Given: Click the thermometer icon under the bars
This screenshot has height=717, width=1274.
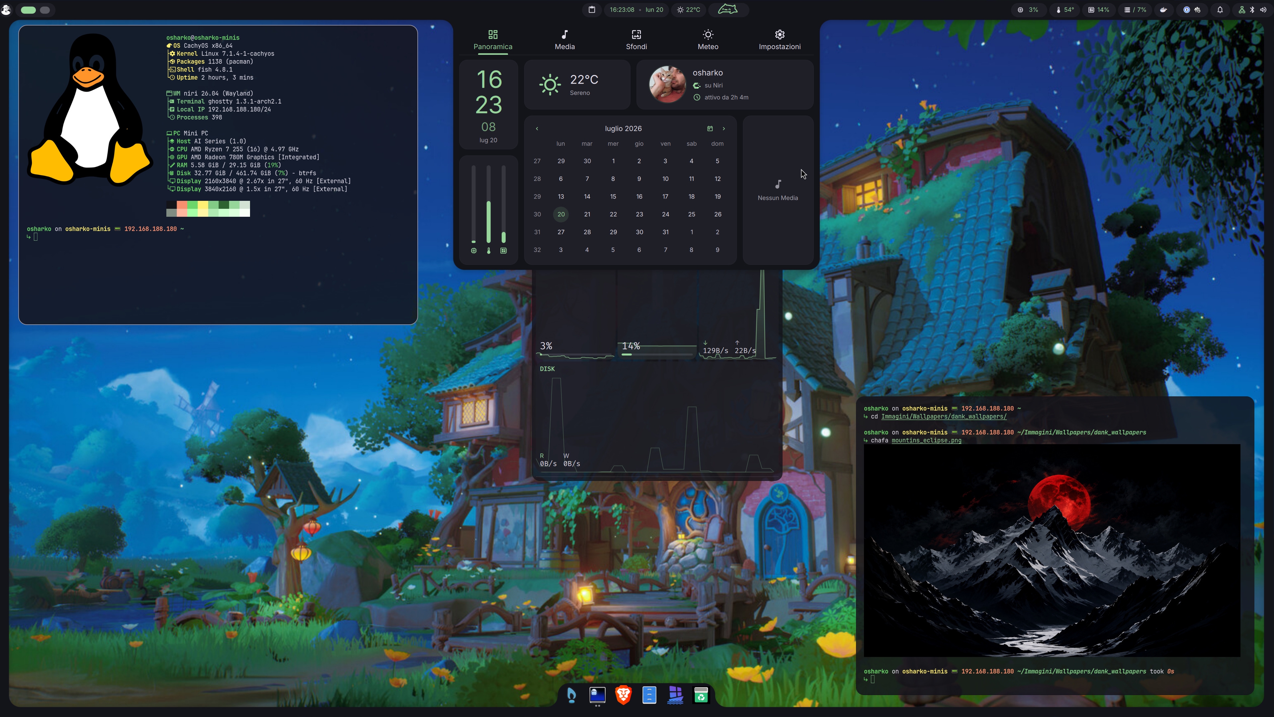Looking at the screenshot, I should [x=489, y=251].
